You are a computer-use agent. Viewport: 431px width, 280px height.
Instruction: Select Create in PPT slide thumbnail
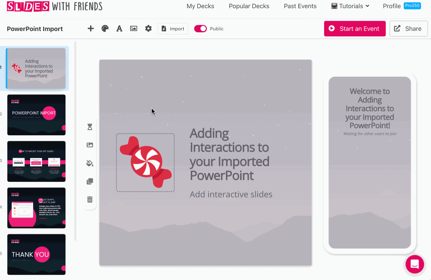36,208
